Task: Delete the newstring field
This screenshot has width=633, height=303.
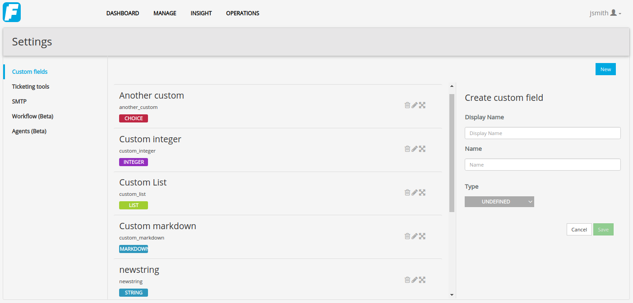Action: coord(407,280)
